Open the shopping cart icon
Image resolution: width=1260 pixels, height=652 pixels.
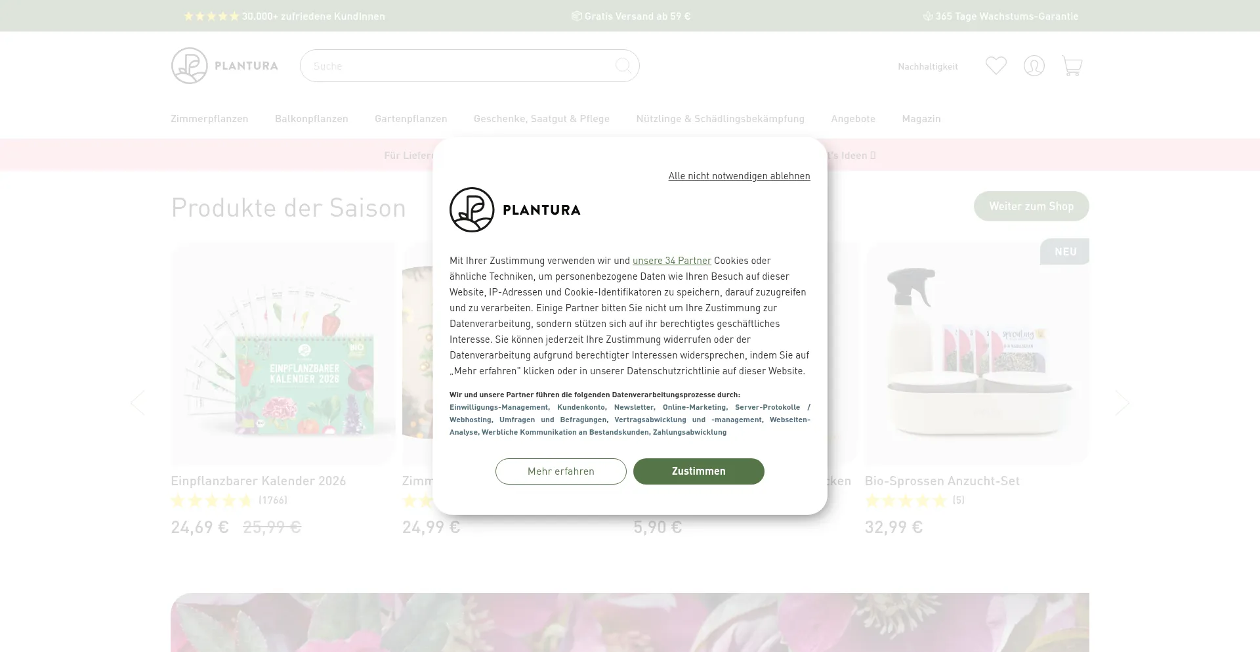(x=1072, y=66)
